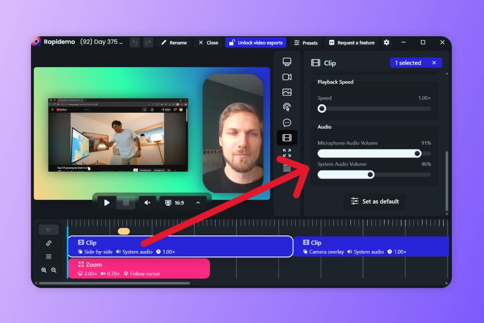Click Unlock video exports

coord(255,42)
